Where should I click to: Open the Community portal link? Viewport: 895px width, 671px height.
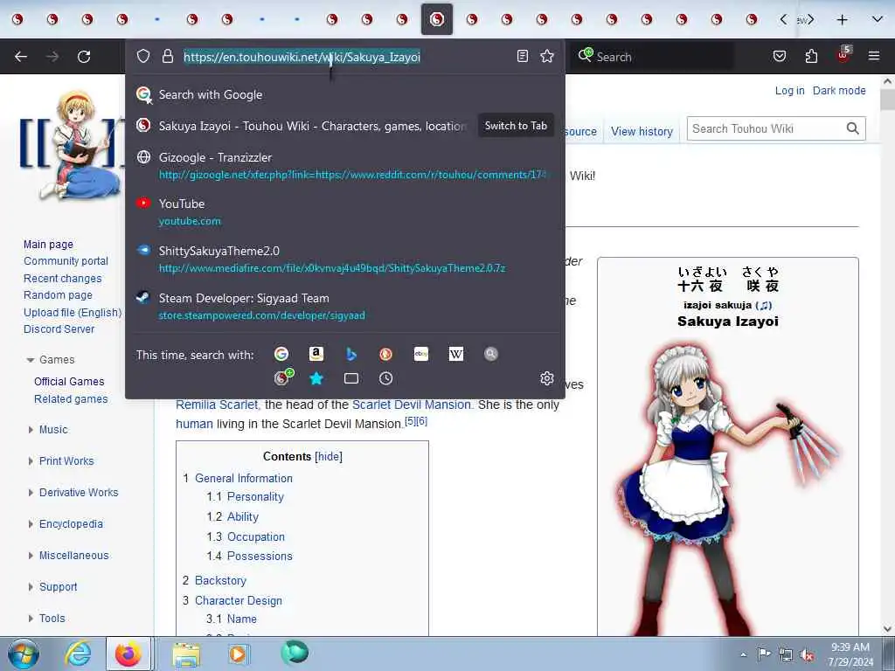66,260
